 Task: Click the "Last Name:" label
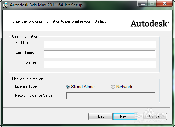pos(25,52)
